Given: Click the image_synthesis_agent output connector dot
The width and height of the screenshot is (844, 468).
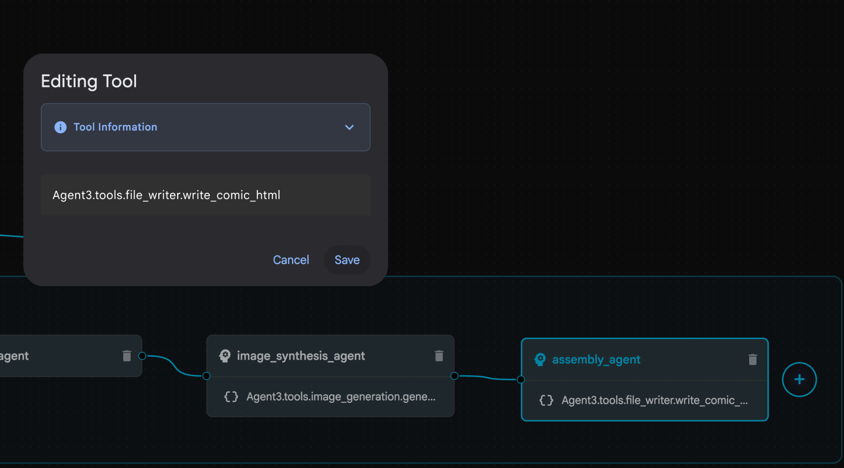Looking at the screenshot, I should [454, 376].
